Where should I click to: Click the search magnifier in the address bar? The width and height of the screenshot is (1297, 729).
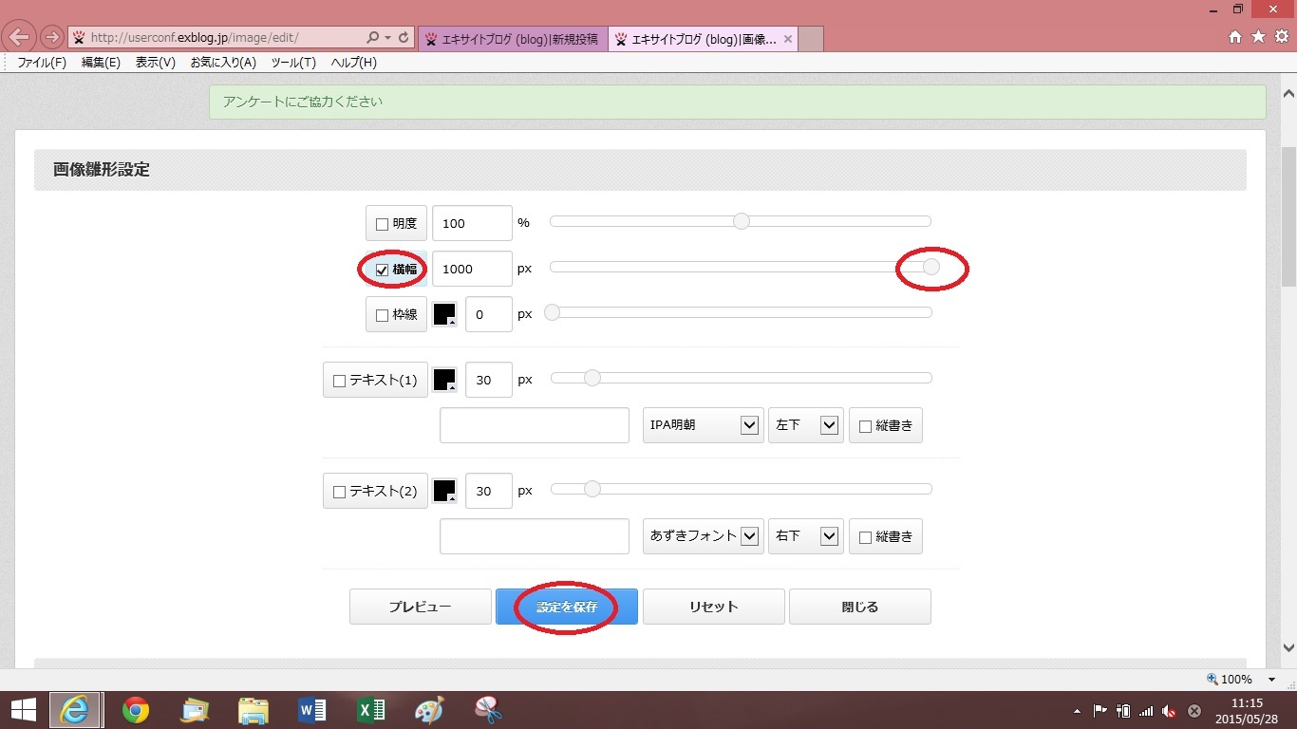pos(373,38)
